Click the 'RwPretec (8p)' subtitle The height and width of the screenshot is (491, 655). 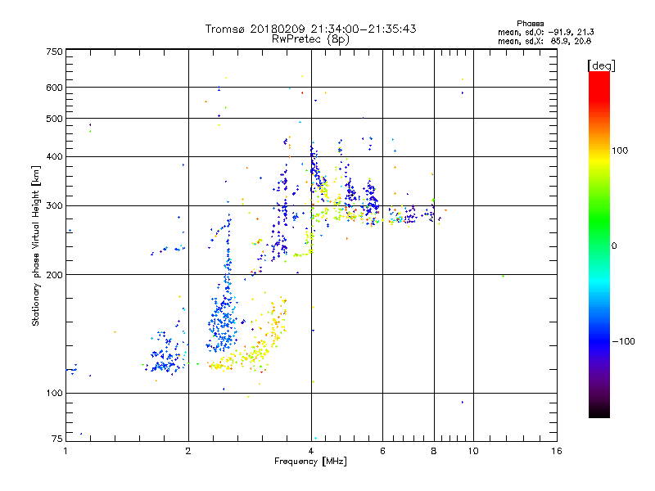[310, 38]
